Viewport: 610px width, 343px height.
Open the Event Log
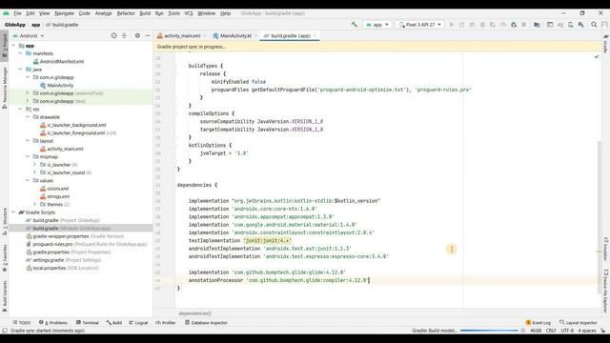point(539,322)
